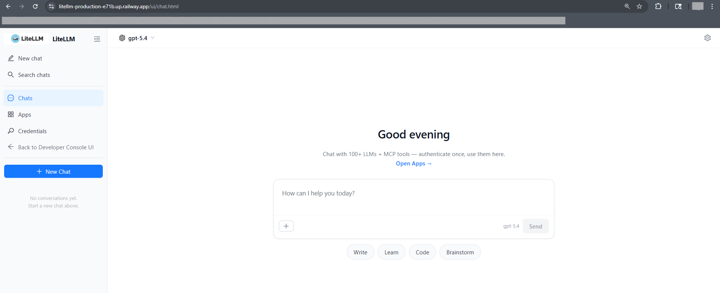Screen dimensions: 720x293
Task: View site information icon in address bar
Action: pyautogui.click(x=51, y=6)
